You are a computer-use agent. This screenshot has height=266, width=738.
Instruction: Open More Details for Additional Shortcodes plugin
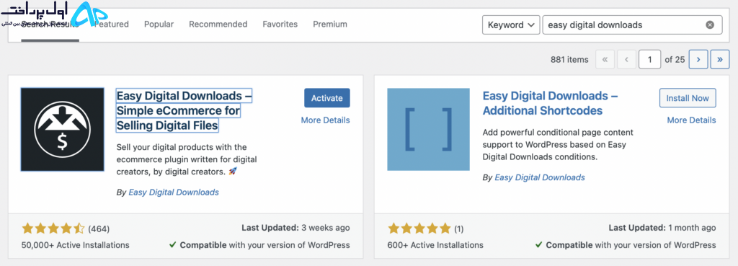click(691, 120)
